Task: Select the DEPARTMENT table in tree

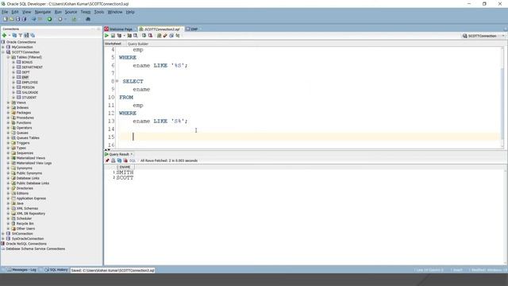Action: click(32, 67)
